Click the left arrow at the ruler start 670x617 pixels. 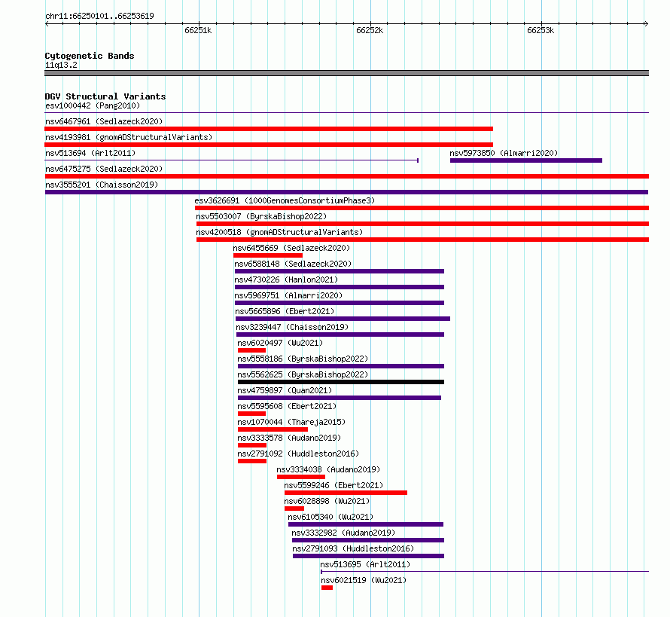point(47,24)
